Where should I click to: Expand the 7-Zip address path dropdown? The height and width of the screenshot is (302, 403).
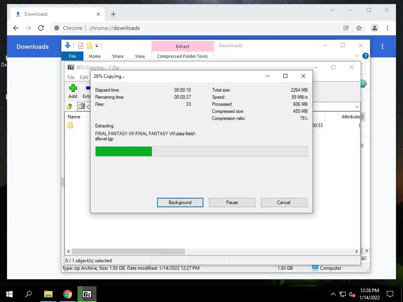357,107
